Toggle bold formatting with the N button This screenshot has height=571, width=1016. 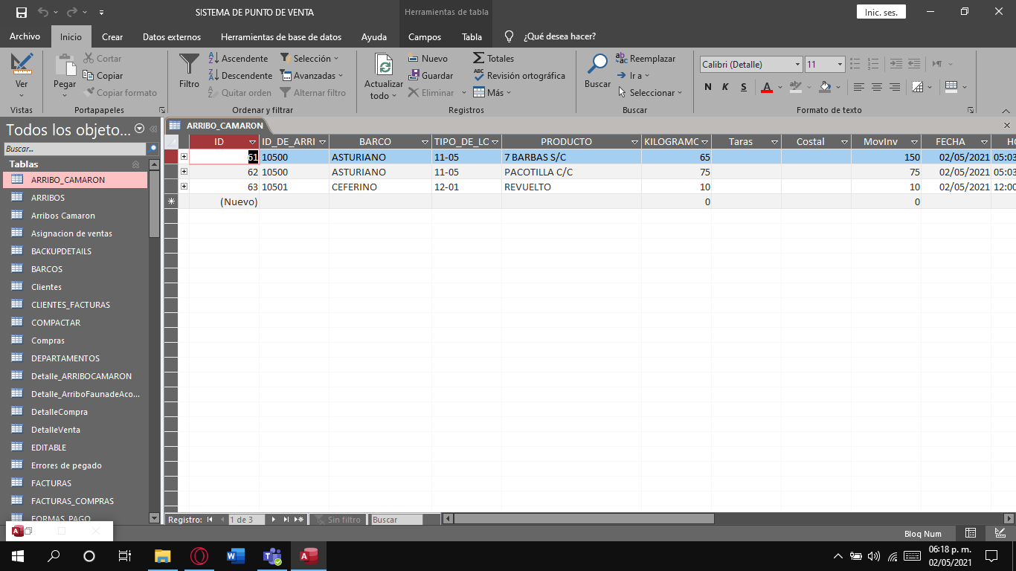coord(707,87)
